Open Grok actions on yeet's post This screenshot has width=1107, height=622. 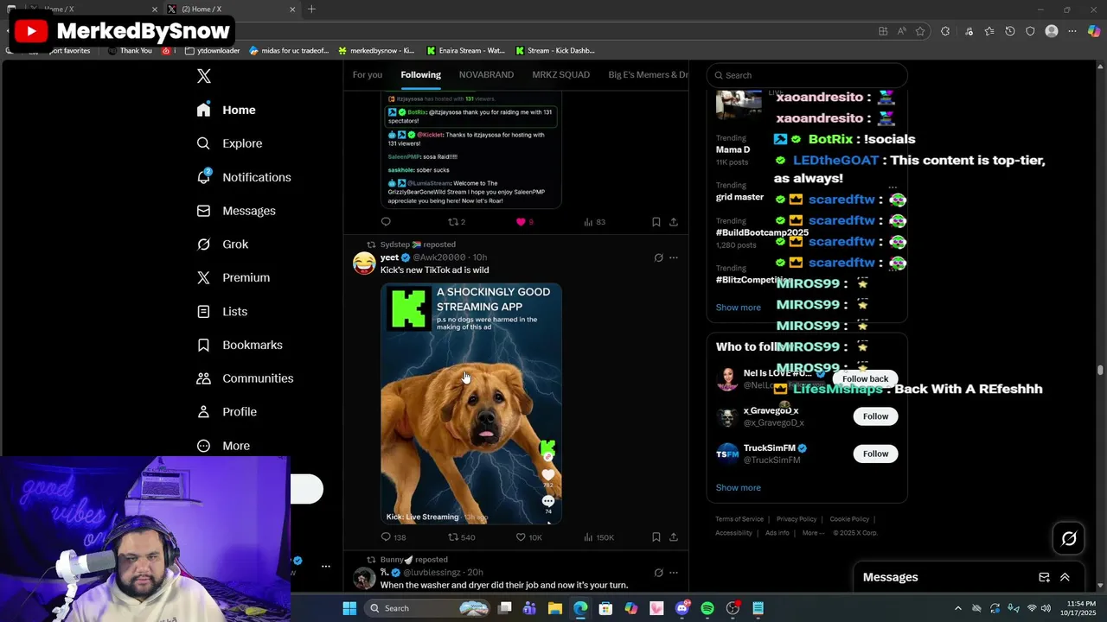(658, 257)
